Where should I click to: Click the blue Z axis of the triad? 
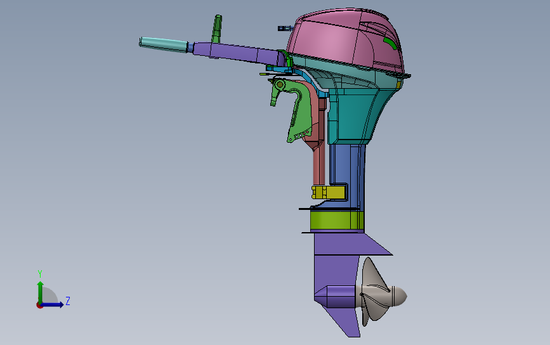pos(53,304)
